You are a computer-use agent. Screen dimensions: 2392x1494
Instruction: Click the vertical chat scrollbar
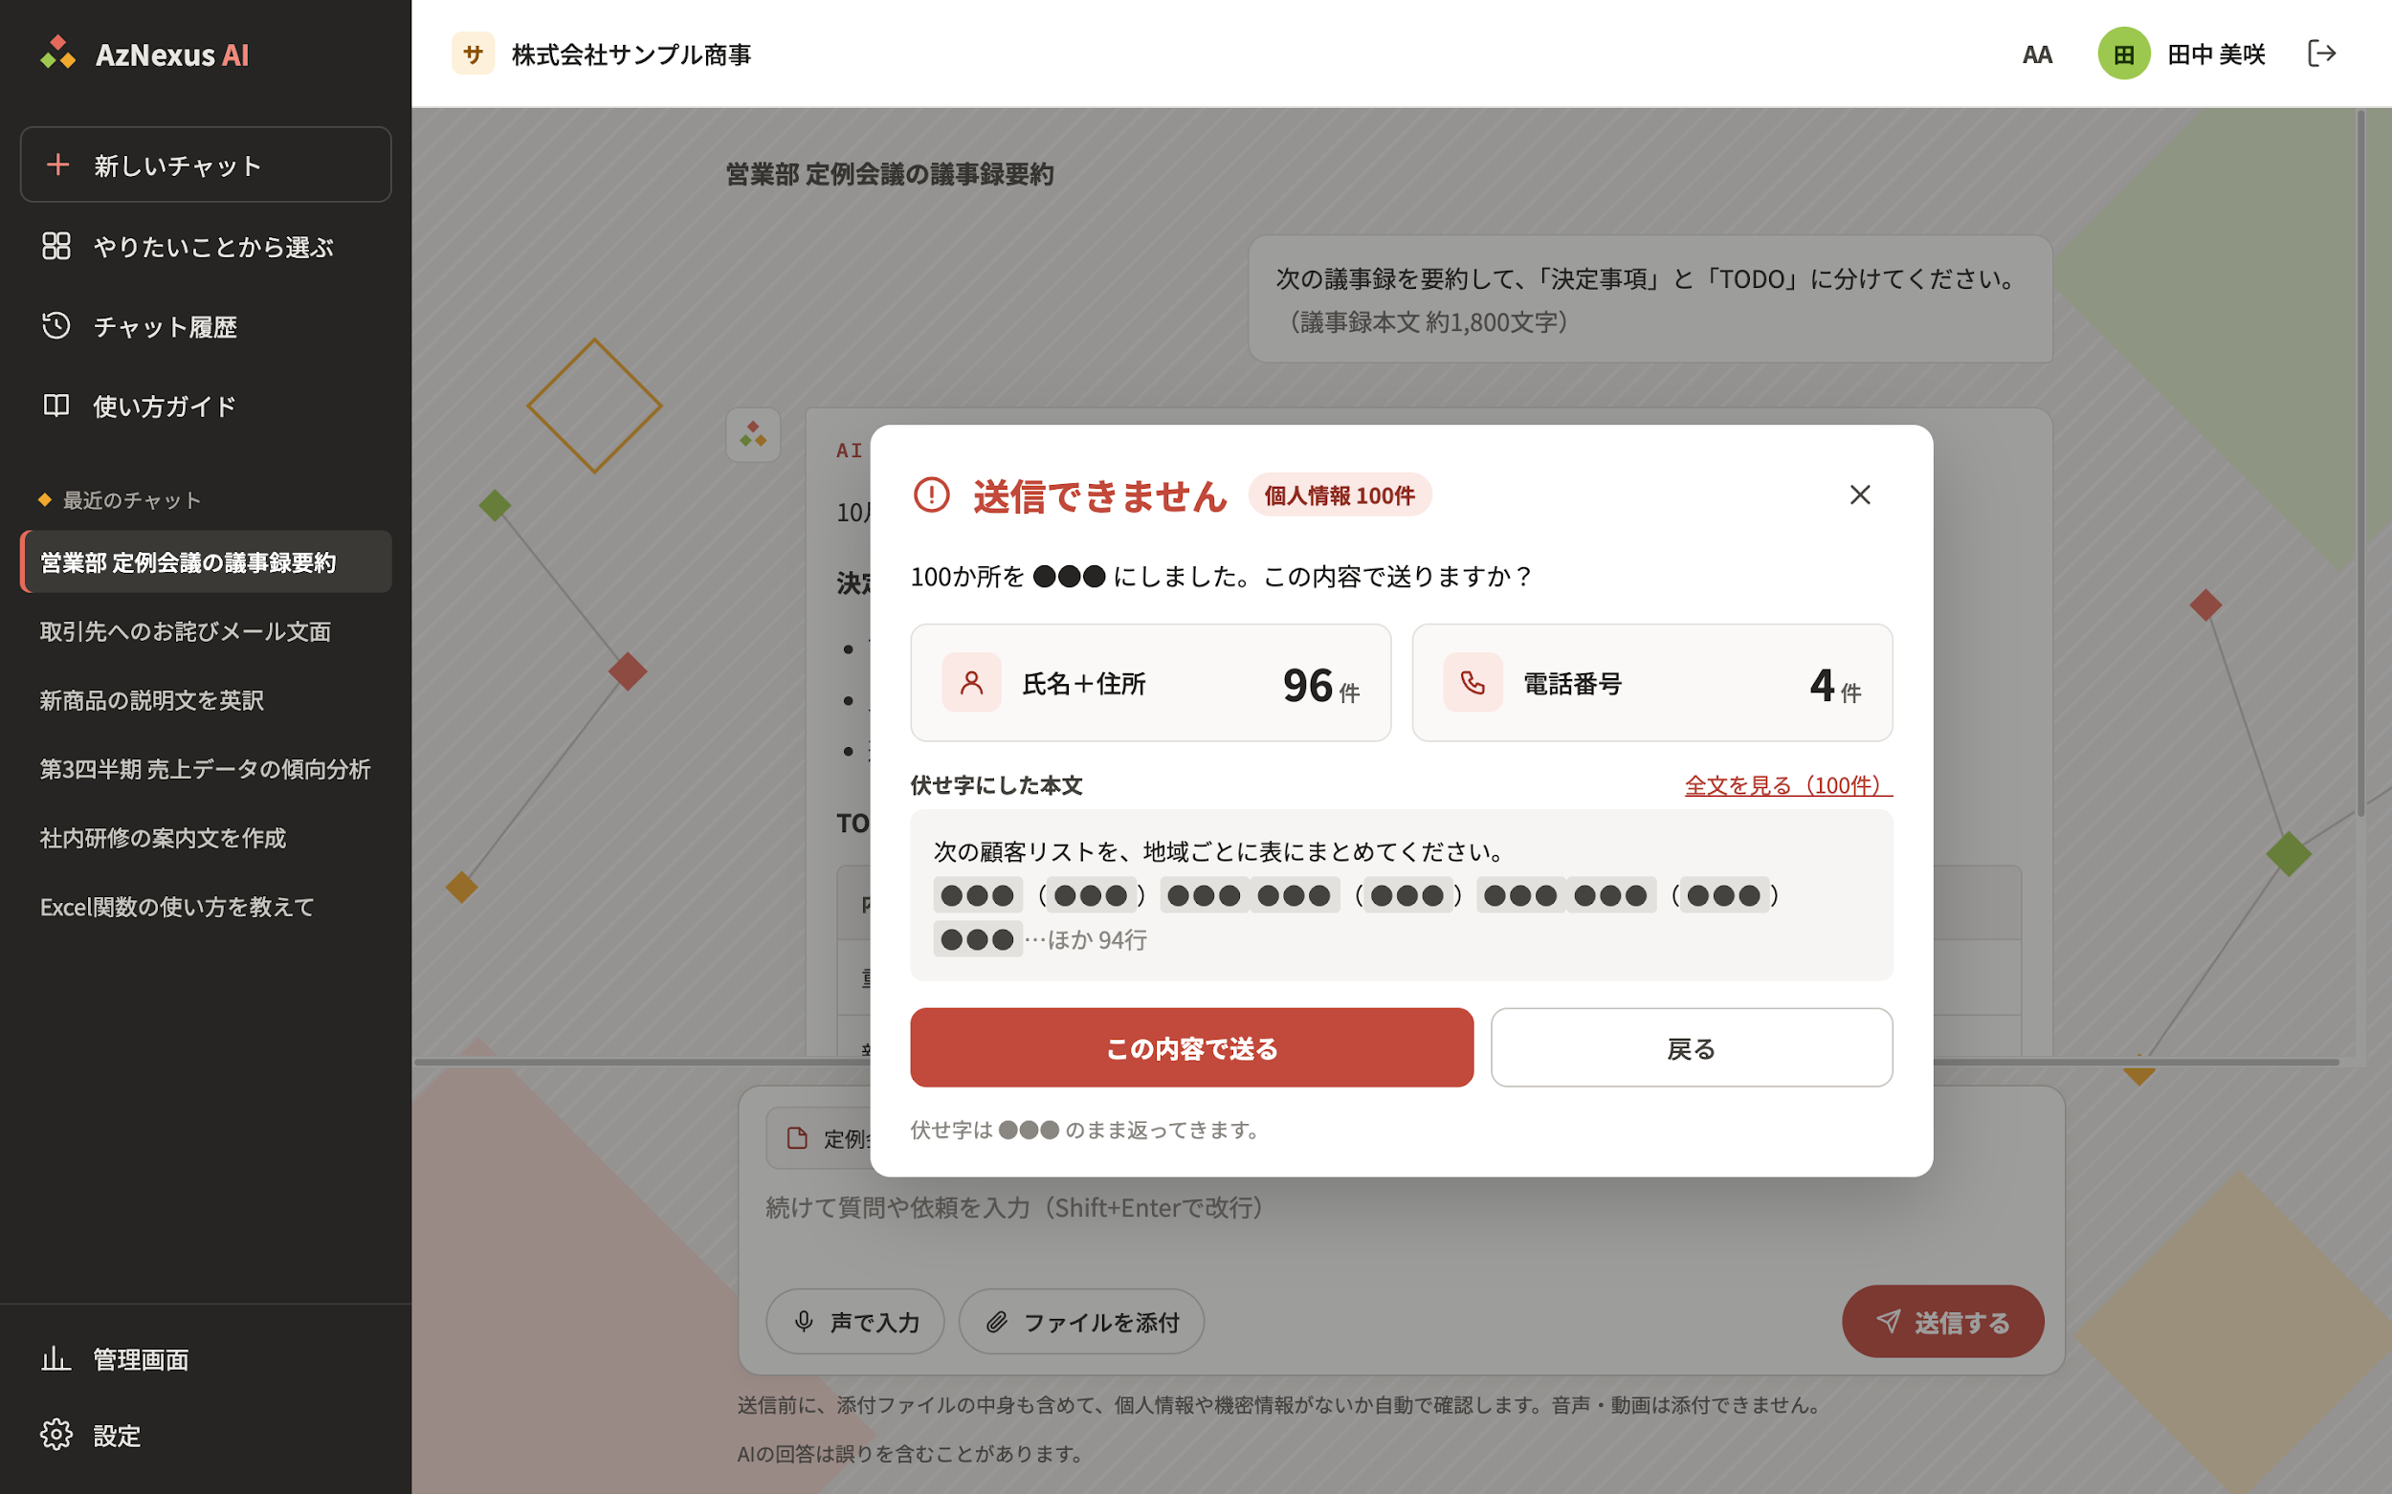[2360, 465]
